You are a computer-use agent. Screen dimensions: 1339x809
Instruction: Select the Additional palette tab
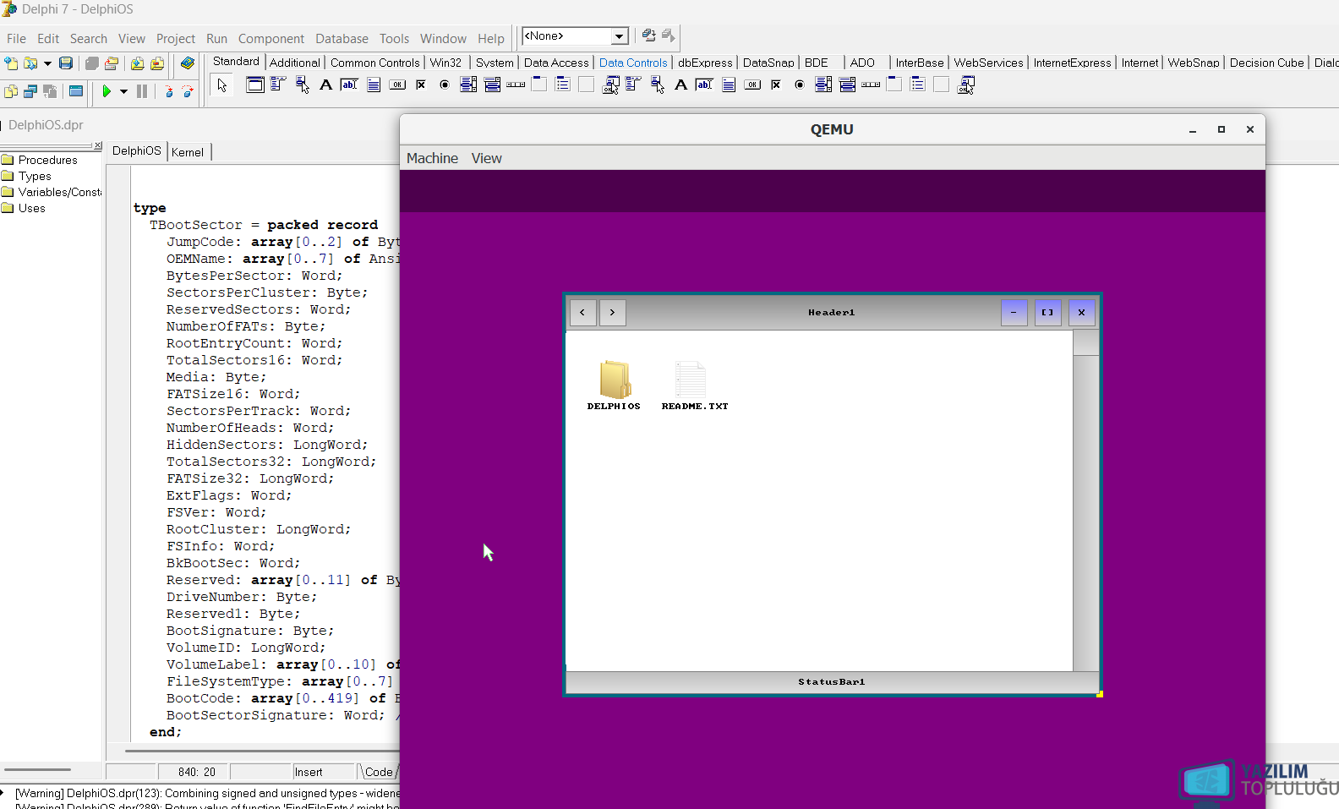pos(295,63)
